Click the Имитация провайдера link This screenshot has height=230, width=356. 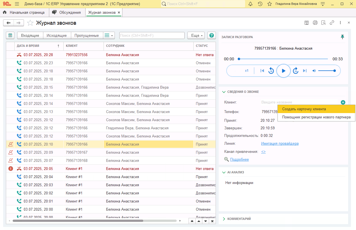(280, 144)
